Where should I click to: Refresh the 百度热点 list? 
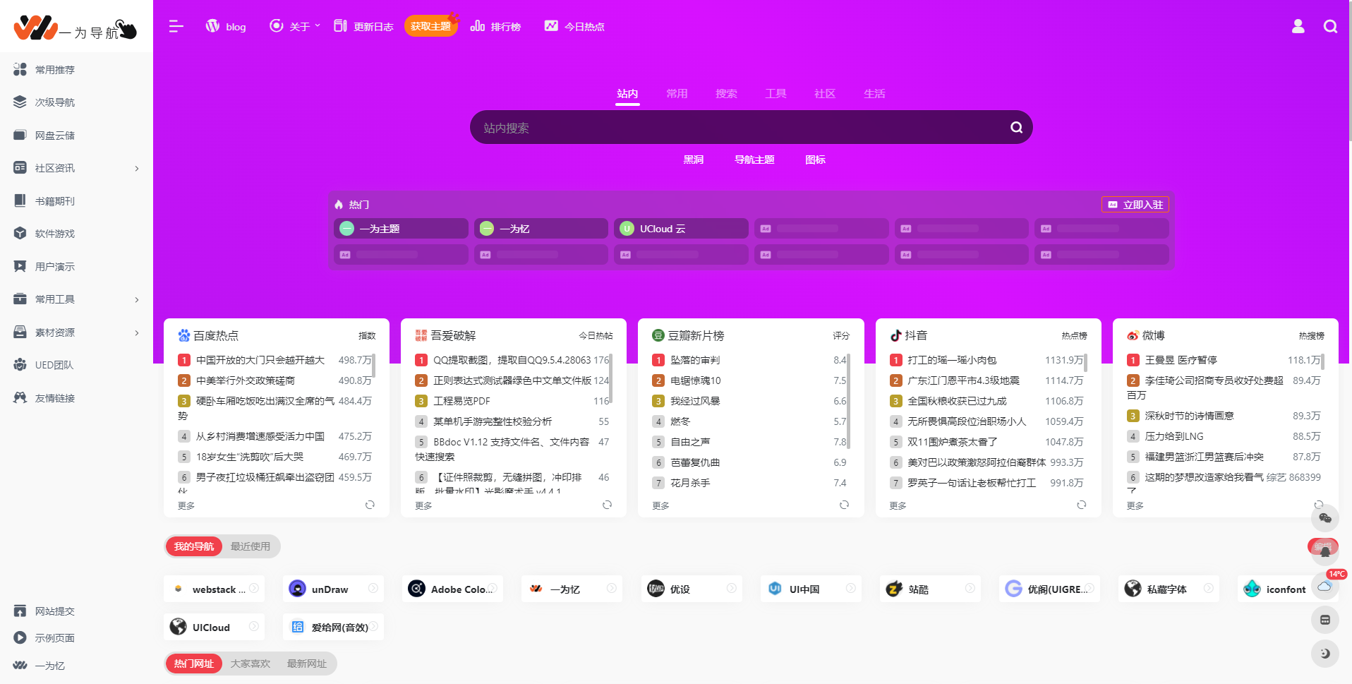pos(370,505)
